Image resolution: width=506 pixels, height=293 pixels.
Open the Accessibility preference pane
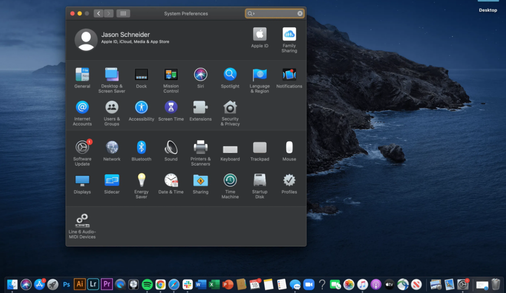(x=141, y=107)
